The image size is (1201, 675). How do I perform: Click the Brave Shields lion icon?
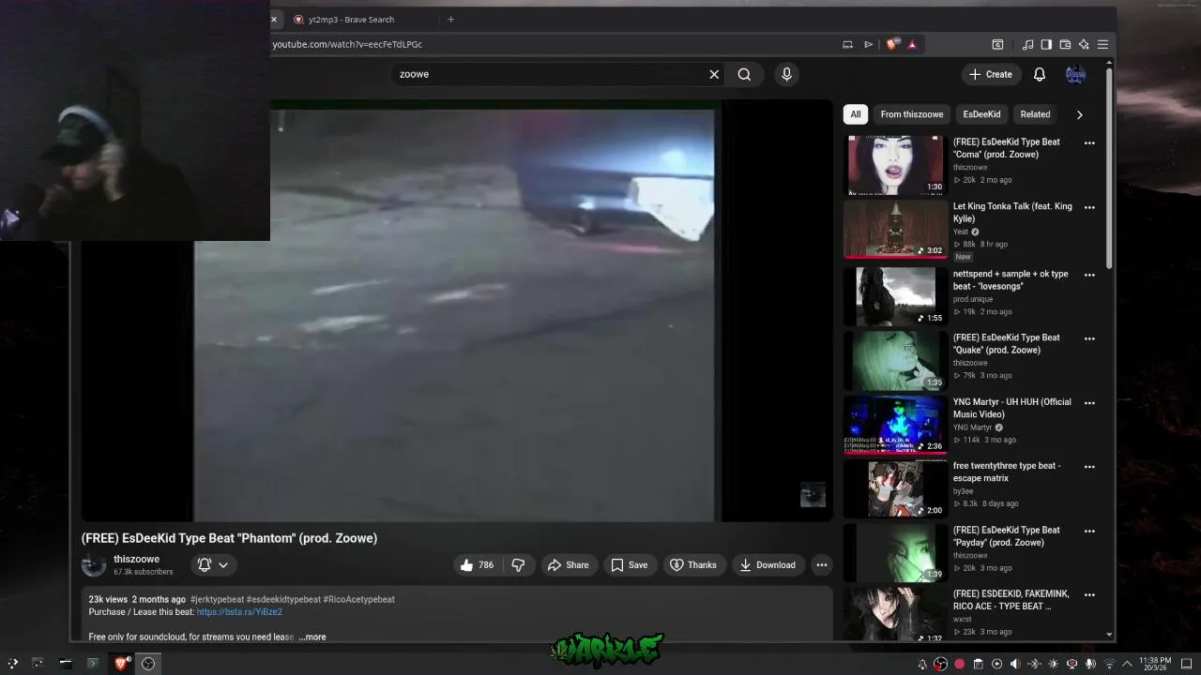[x=892, y=44]
